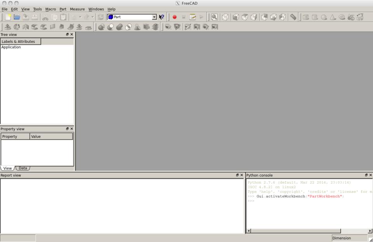This screenshot has height=242, width=373.
Task: Expand the redo history dropdown arrow
Action: [92, 17]
